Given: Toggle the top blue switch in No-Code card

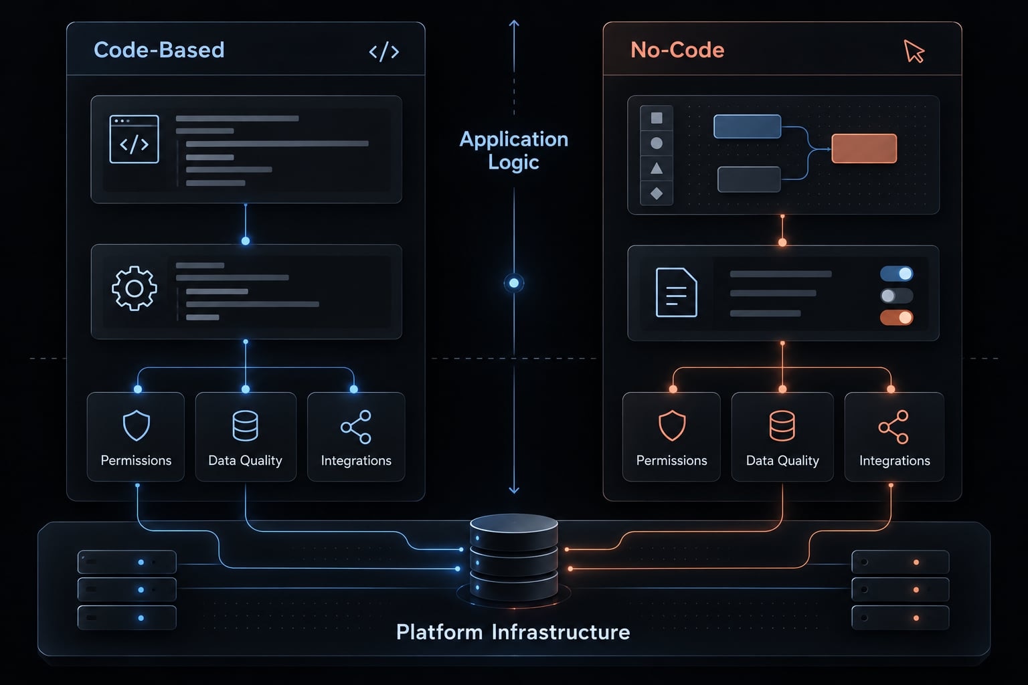Looking at the screenshot, I should point(897,274).
